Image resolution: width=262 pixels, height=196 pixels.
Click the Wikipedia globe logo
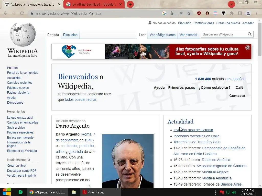tap(23, 35)
